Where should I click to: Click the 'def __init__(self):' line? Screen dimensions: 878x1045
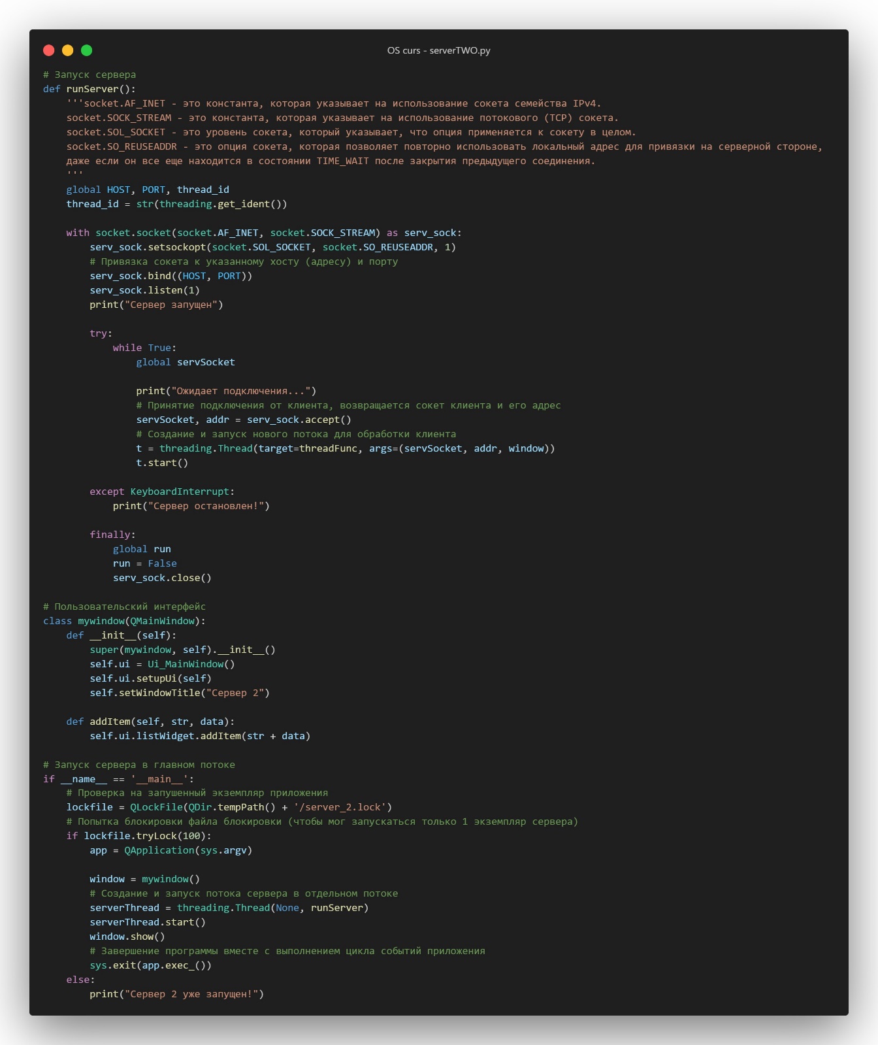[122, 635]
